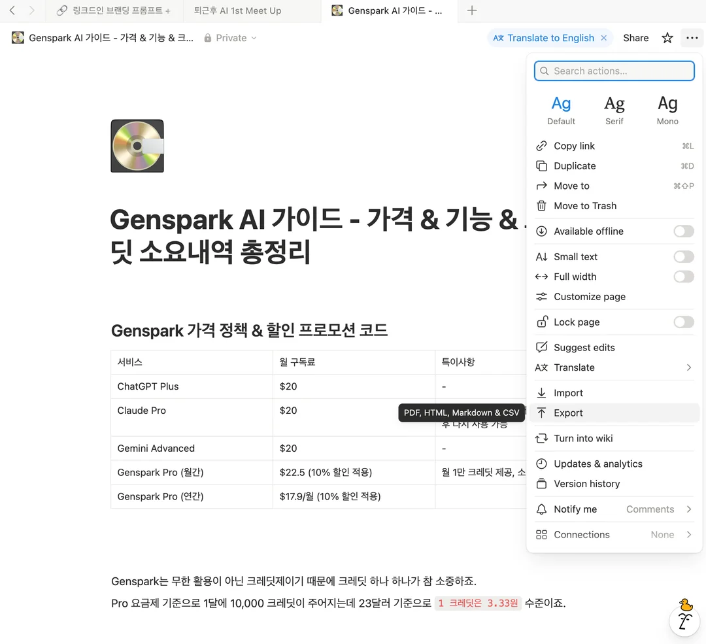Pick the Mono font style
The image size is (706, 644).
667,110
